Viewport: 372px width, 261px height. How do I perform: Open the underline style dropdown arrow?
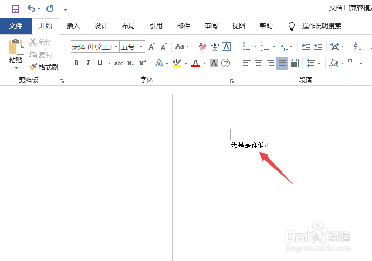109,63
